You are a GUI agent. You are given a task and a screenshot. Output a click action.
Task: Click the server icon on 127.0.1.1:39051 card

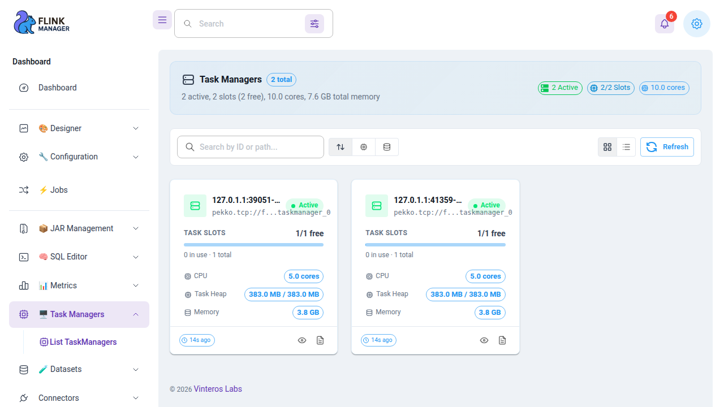tap(195, 206)
